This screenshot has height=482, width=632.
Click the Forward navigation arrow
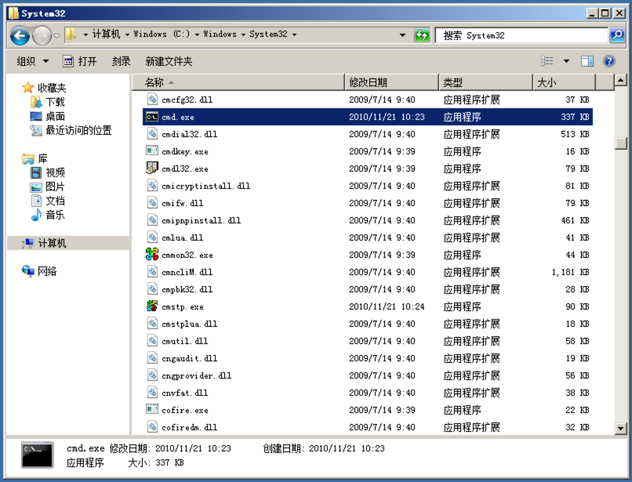coord(42,36)
